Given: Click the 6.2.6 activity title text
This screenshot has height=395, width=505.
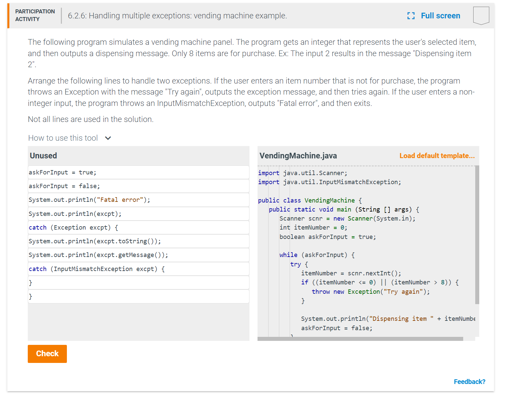Looking at the screenshot, I should click(177, 16).
